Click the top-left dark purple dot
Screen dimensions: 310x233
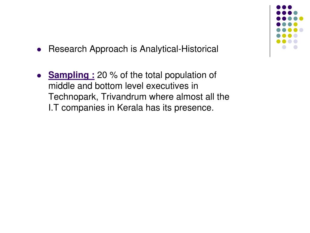click(x=279, y=7)
